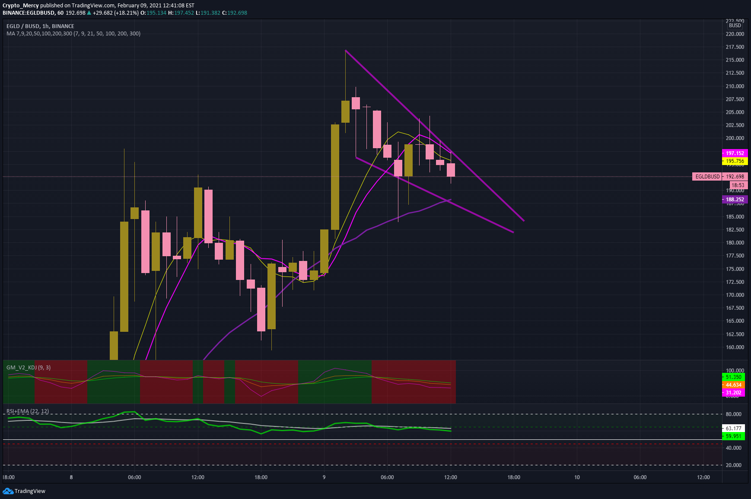Click the green 59.951 RSI value tag
751x499 pixels.
(x=734, y=436)
